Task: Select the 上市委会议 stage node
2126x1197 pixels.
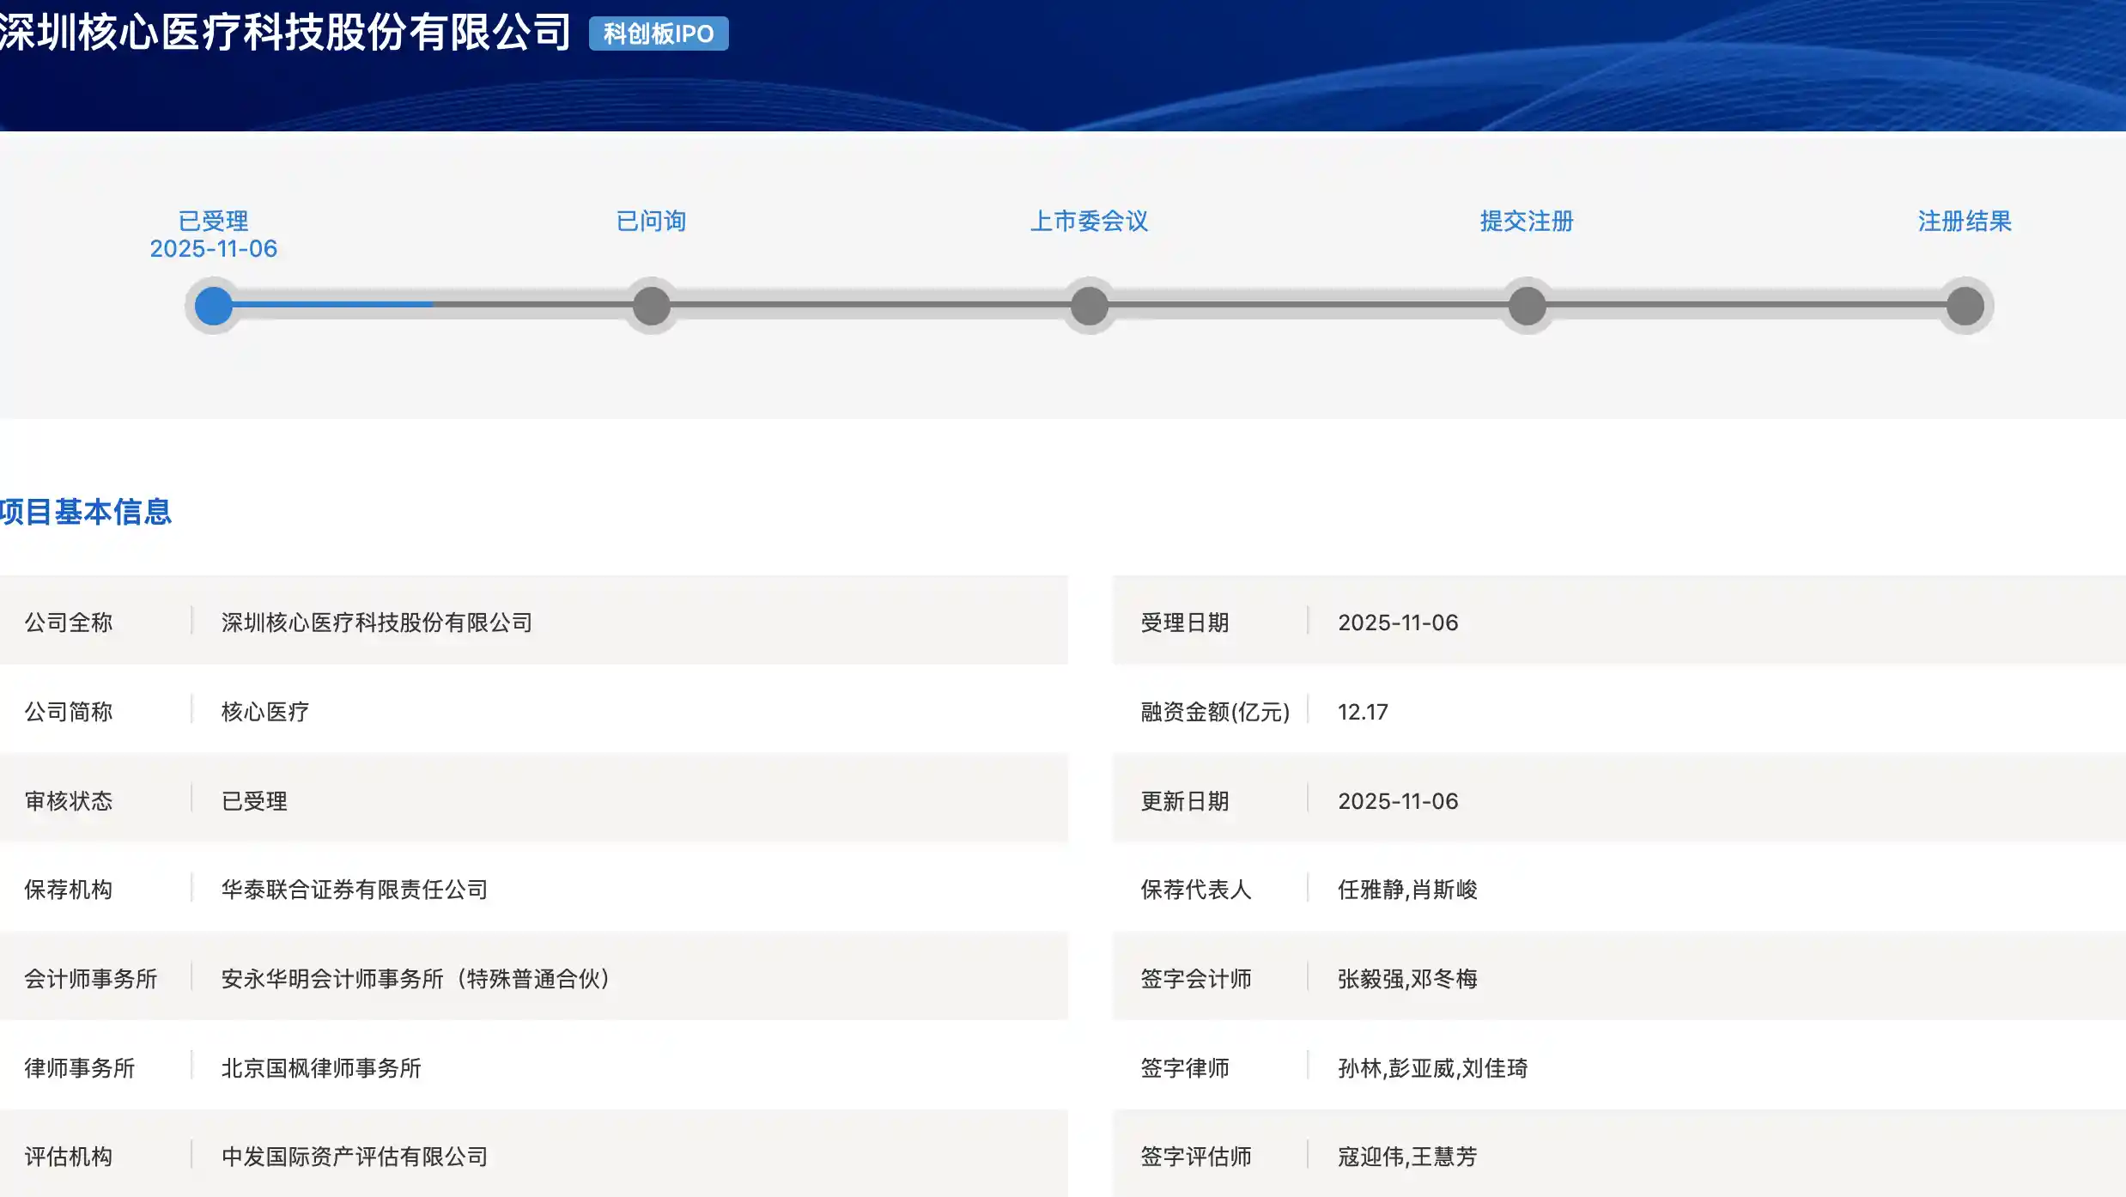Action: (1089, 306)
